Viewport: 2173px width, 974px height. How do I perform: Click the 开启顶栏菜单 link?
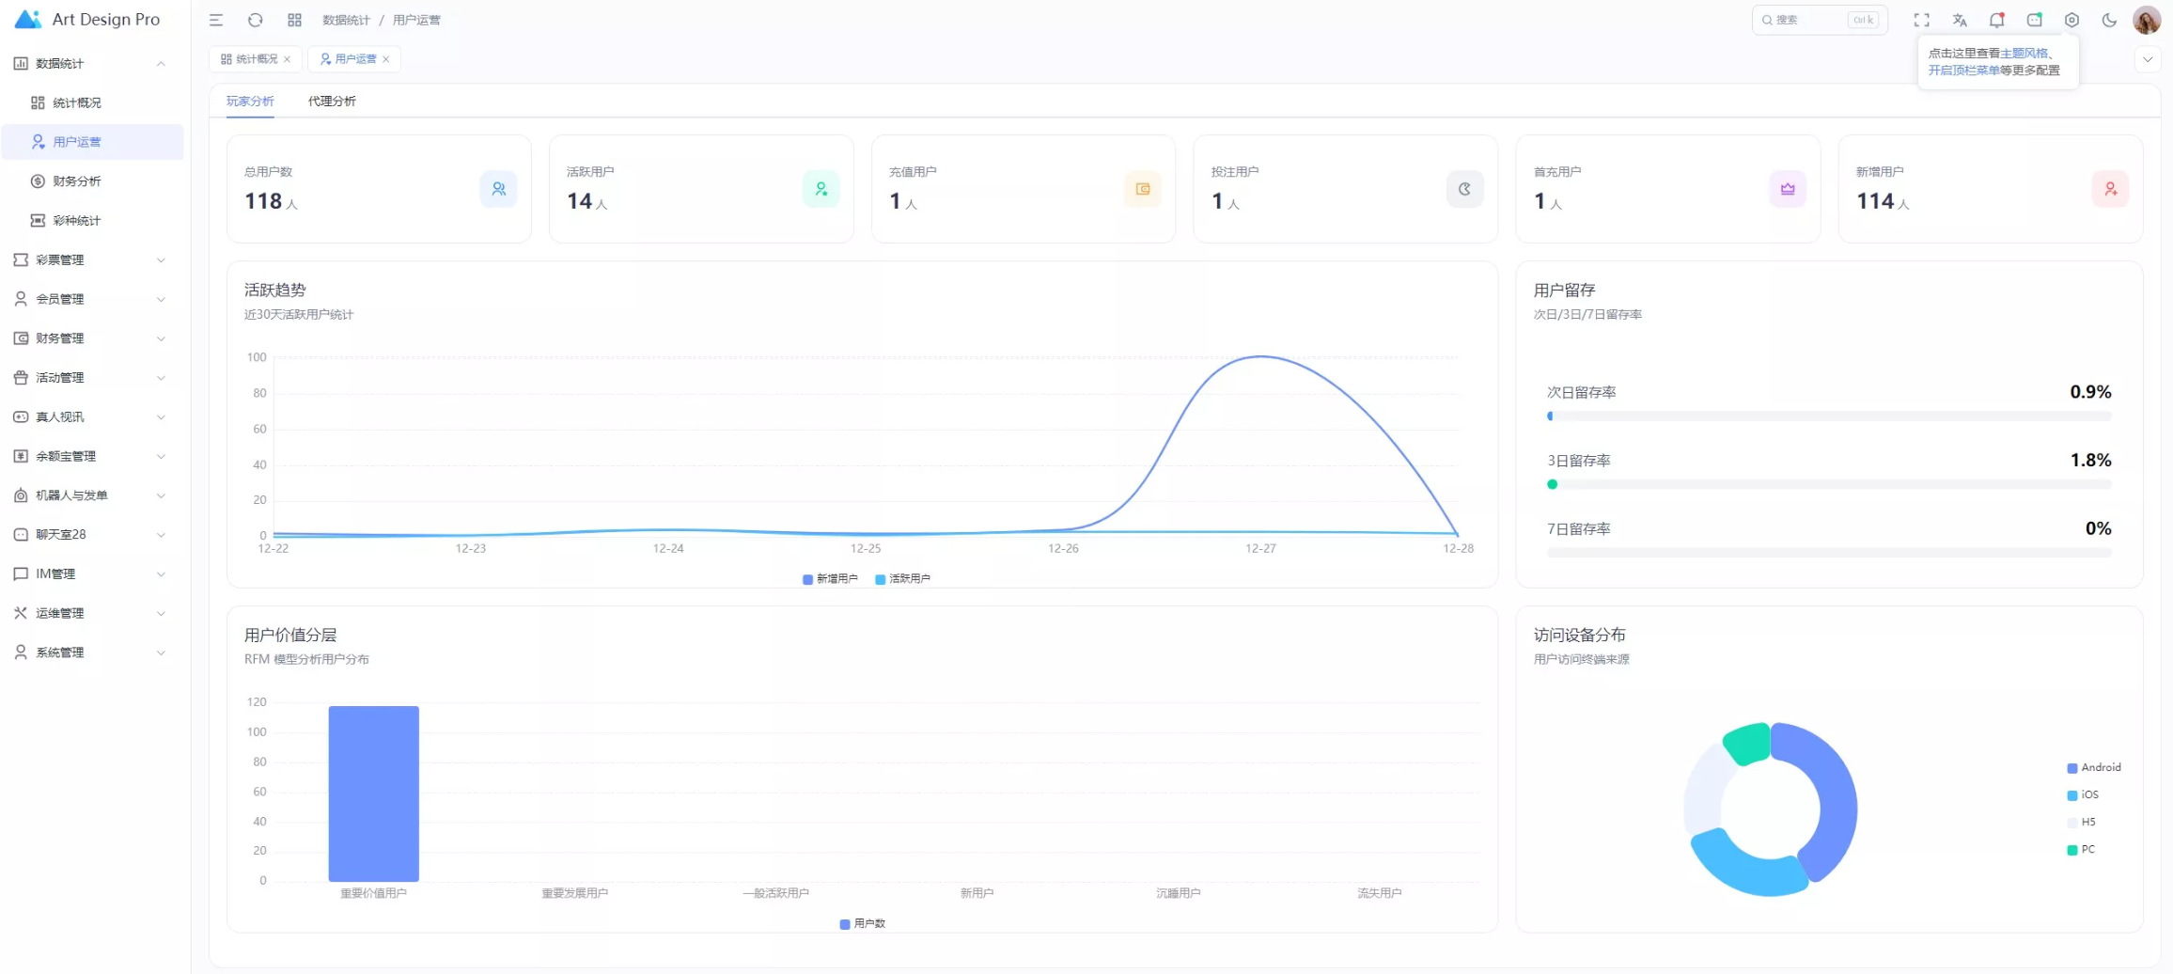(1963, 71)
